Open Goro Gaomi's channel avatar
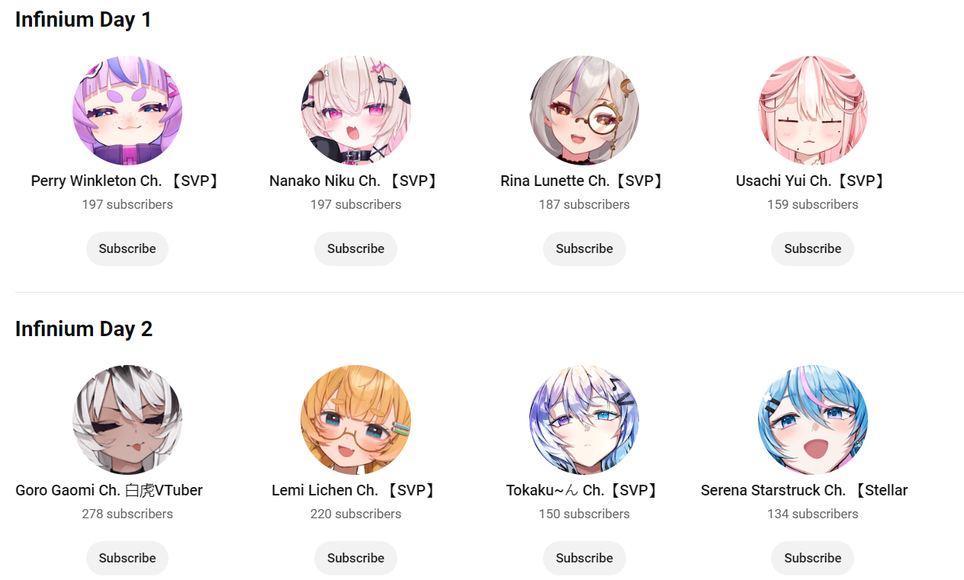The height and width of the screenshot is (580, 964). 127,420
